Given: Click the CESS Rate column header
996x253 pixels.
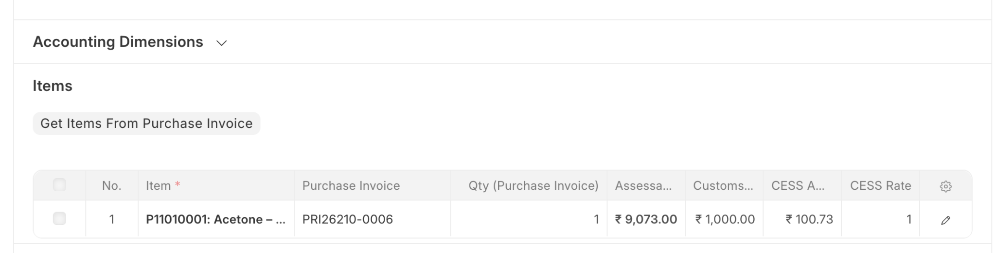Looking at the screenshot, I should pyautogui.click(x=880, y=186).
